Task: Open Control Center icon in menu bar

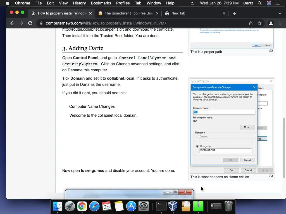Action: pyautogui.click(x=277, y=3)
